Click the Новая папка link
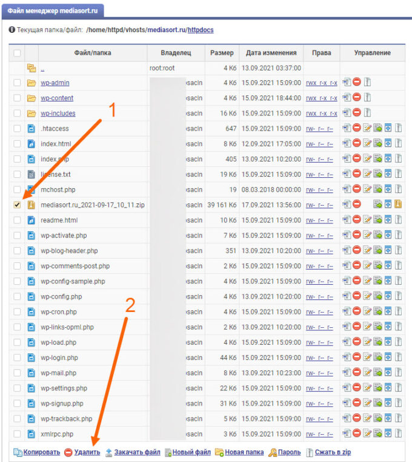 tap(244, 452)
